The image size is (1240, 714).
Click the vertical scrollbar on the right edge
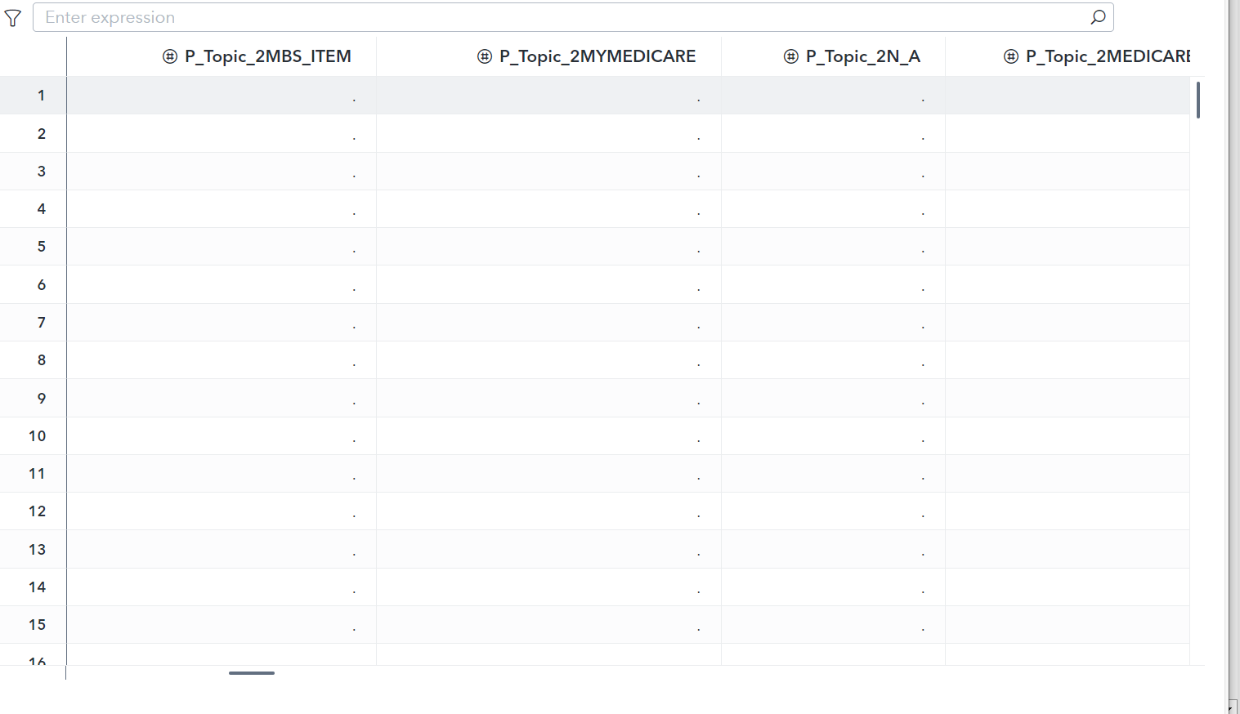pos(1197,100)
